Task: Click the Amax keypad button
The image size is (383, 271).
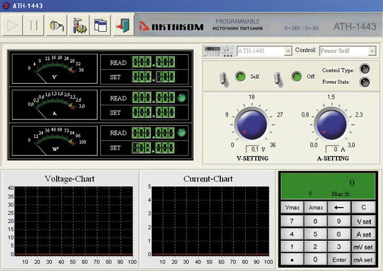Action: coord(315,208)
